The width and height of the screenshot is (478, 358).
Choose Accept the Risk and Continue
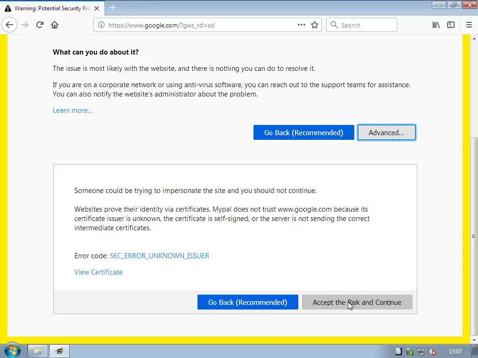point(357,302)
